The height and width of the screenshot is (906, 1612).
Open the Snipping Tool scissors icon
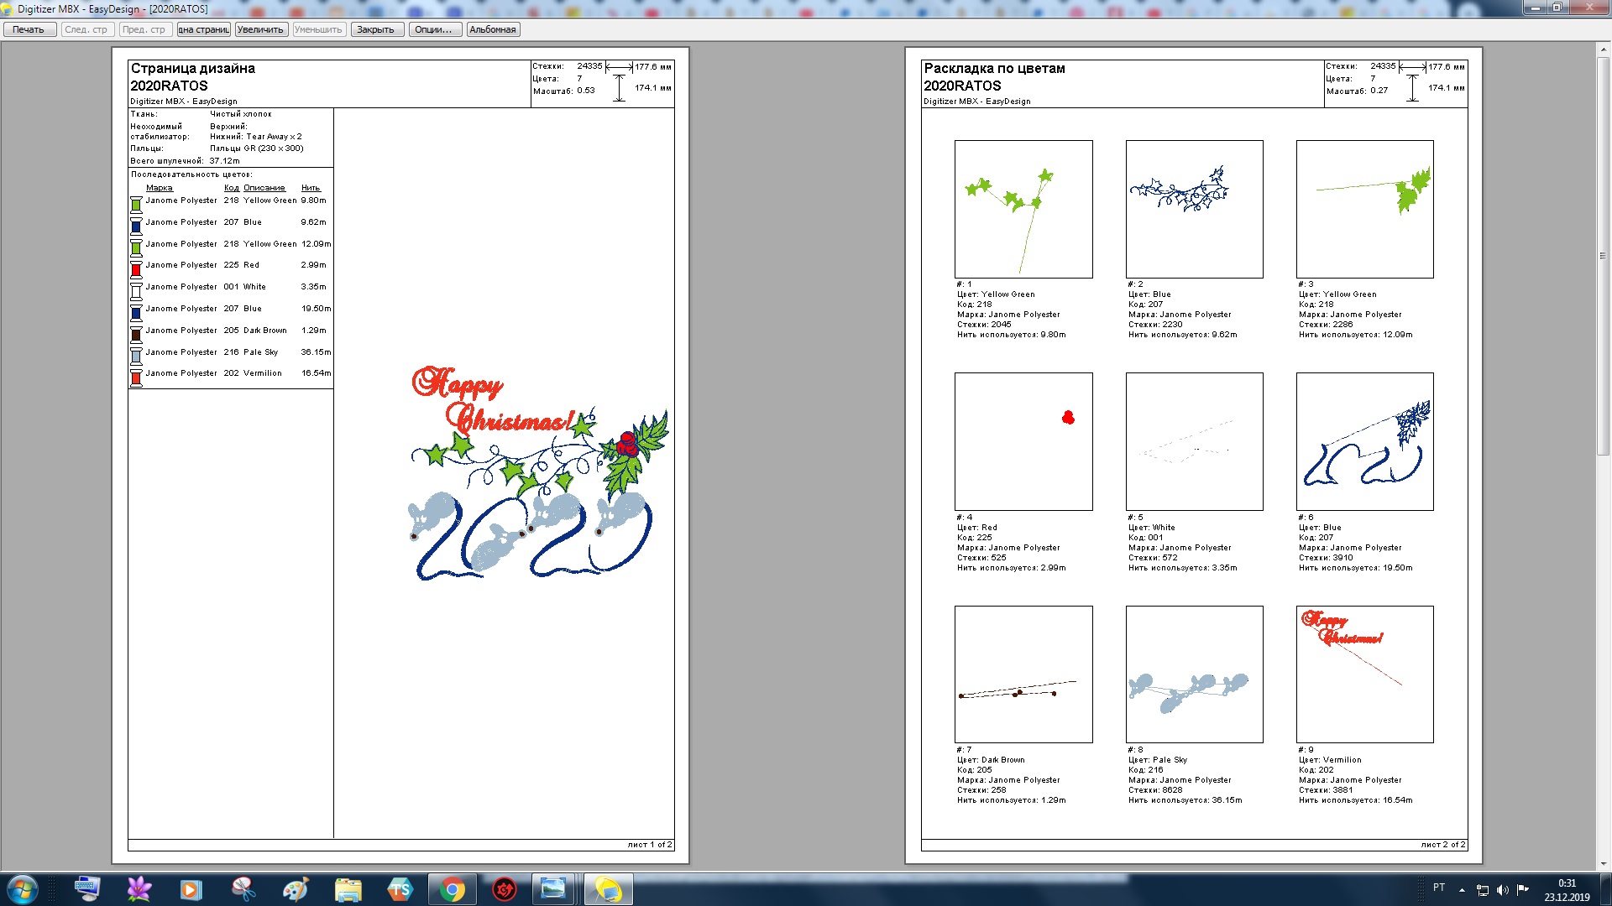(x=243, y=889)
